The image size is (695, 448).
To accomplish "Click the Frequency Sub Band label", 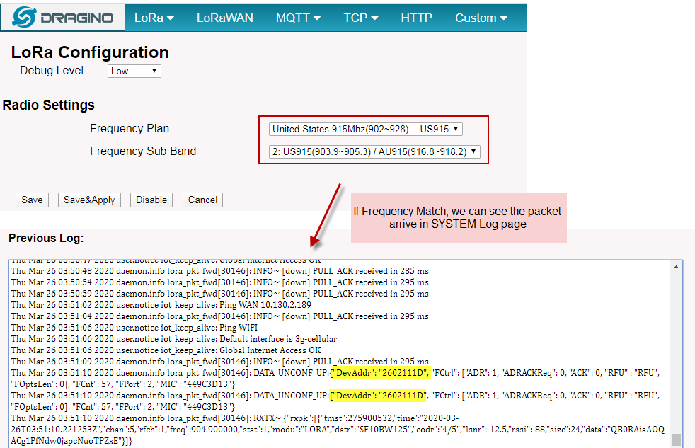I will click(x=143, y=151).
